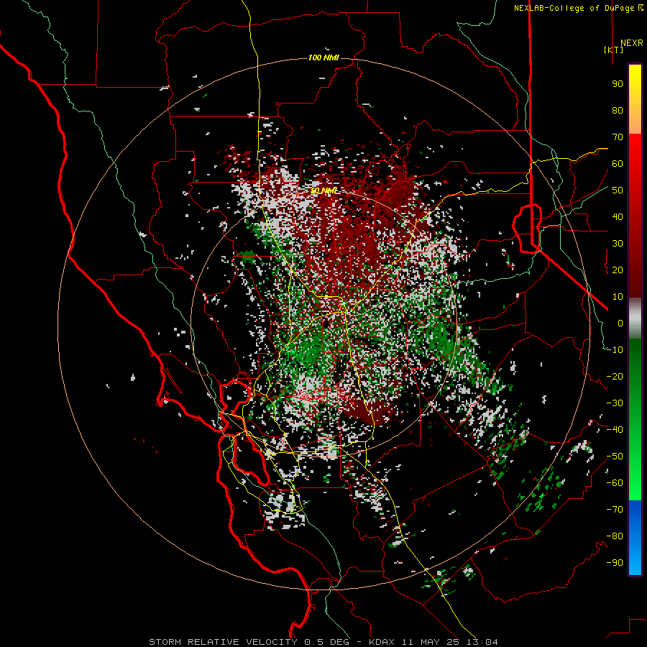This screenshot has height=647, width=647.
Task: Click the 30 value on the scale
Action: 618,244
